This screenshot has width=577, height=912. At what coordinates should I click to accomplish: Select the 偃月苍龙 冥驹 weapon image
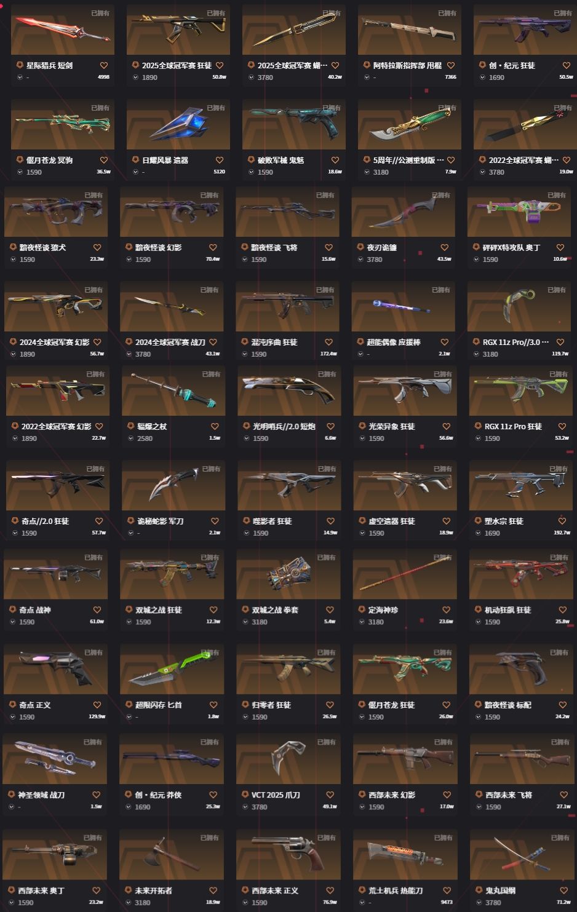(x=63, y=124)
